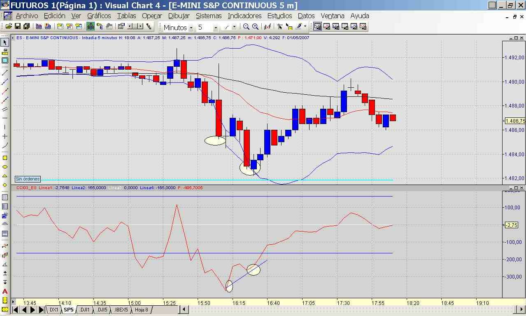Open the pen color dropdown arrow
The image size is (526, 316).
coord(305,27)
